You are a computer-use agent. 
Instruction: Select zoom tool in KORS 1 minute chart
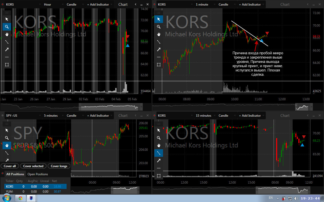(x=159, y=27)
